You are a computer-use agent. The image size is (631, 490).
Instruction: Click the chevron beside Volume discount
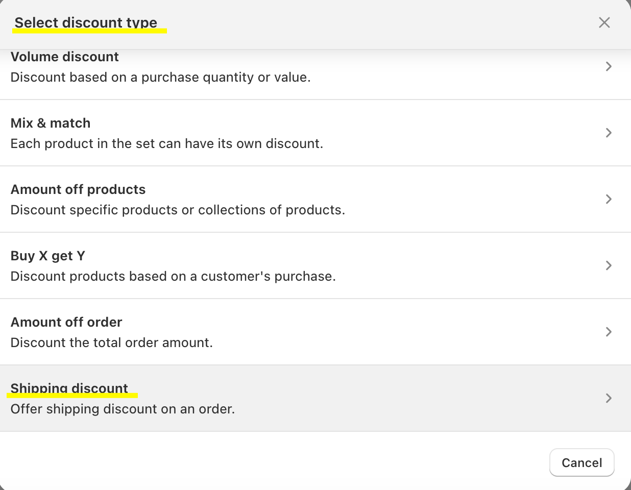click(609, 66)
